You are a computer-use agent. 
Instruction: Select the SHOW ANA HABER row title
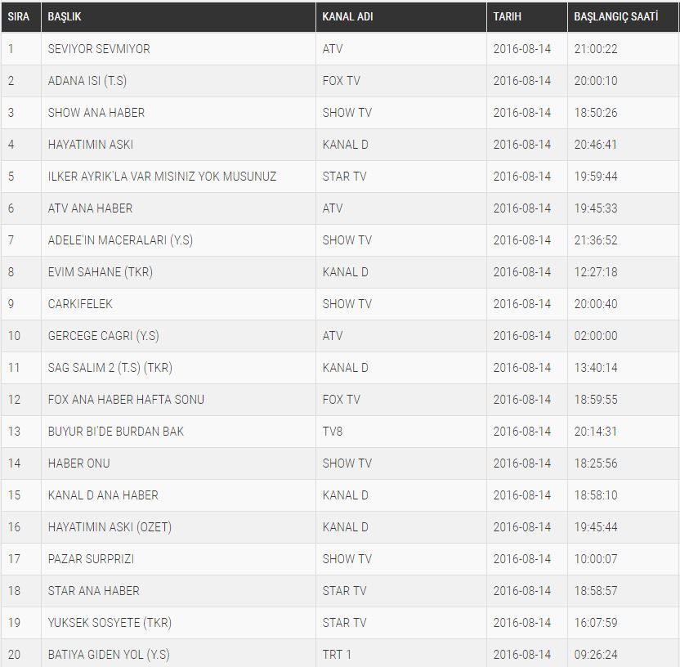tap(96, 113)
